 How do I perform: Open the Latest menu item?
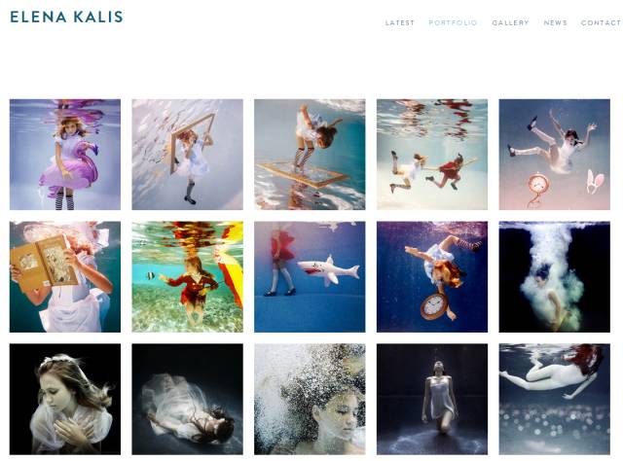pyautogui.click(x=400, y=23)
